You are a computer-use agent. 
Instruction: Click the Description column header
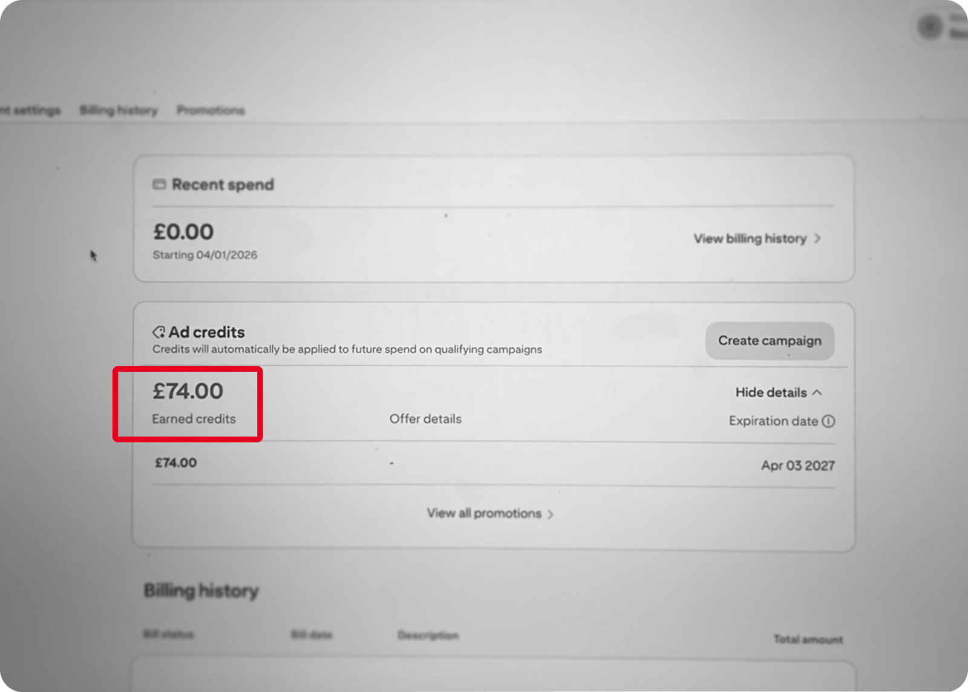428,635
